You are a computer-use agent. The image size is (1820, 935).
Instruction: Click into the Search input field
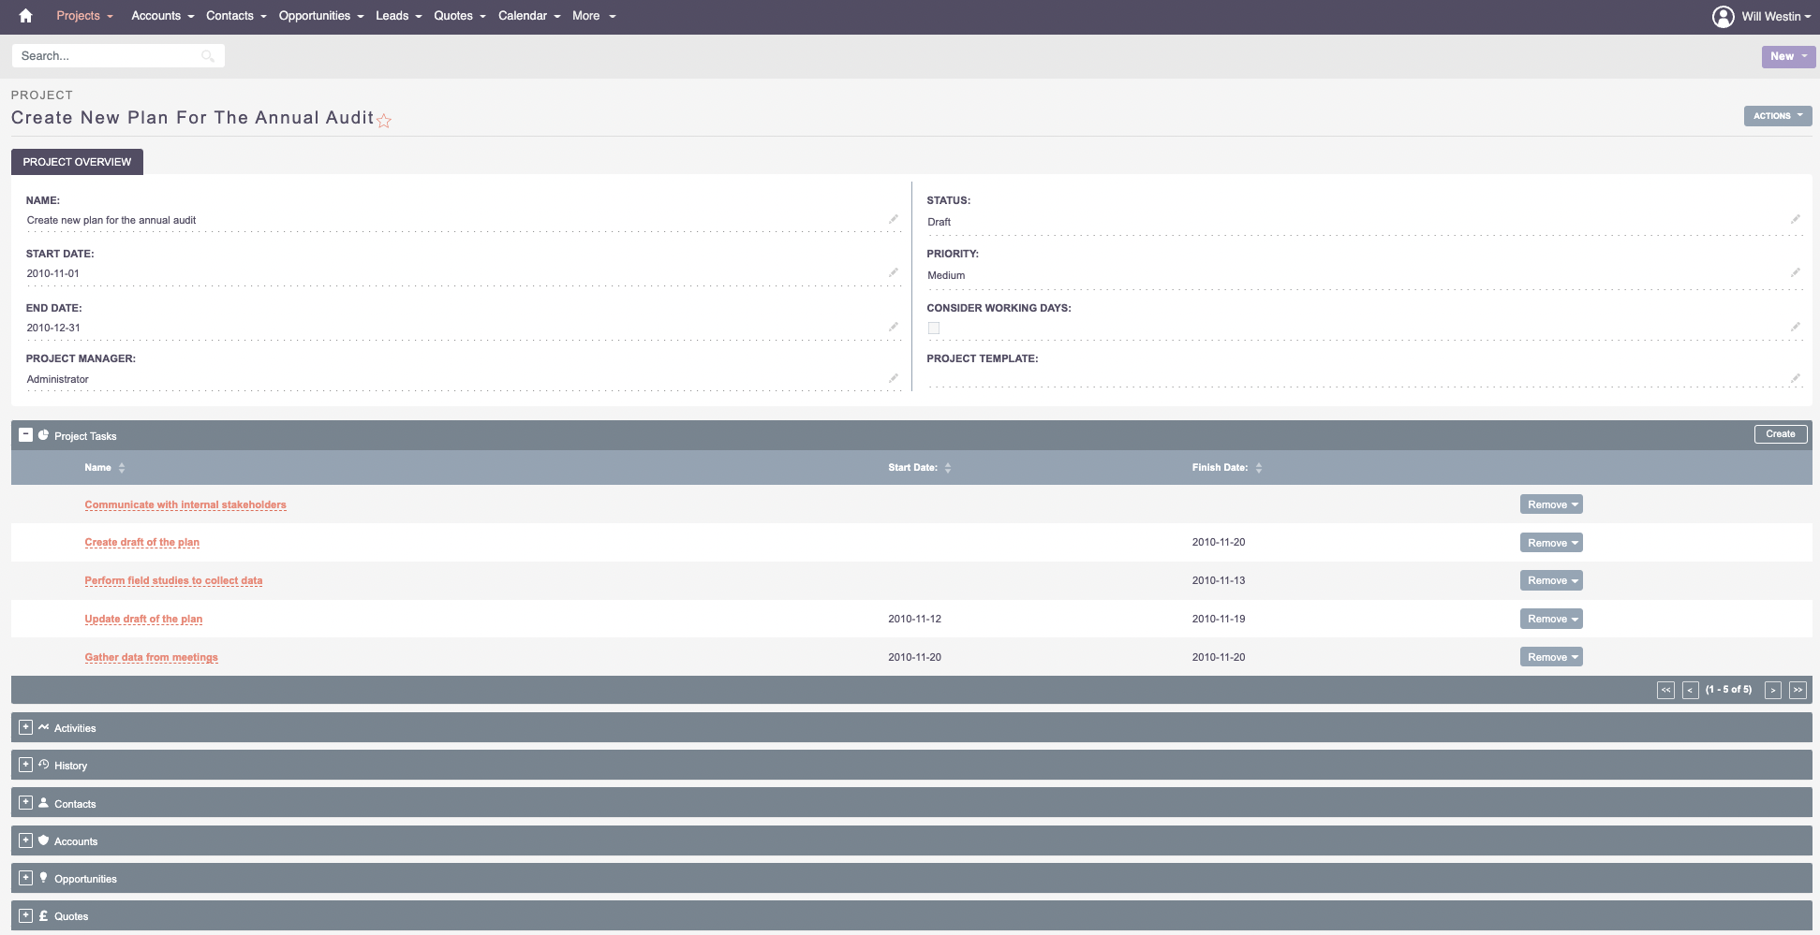click(x=108, y=56)
